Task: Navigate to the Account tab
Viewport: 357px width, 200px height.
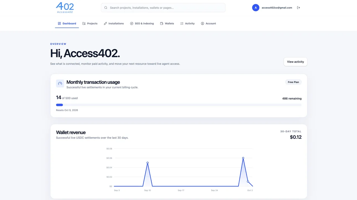Action: tap(208, 24)
